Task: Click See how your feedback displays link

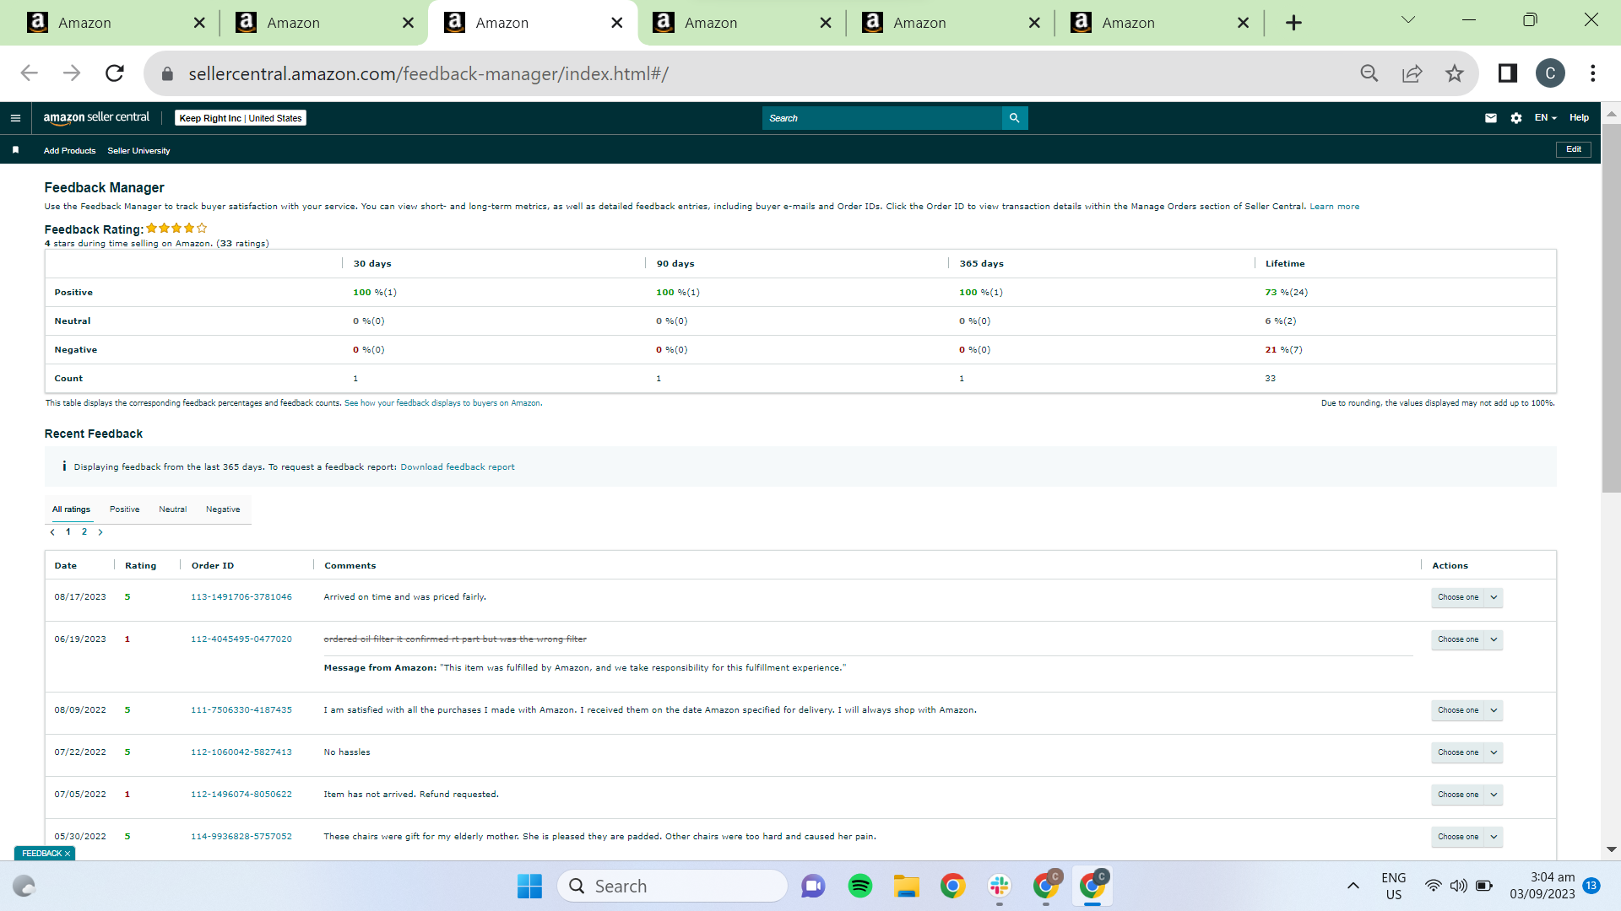Action: (442, 403)
